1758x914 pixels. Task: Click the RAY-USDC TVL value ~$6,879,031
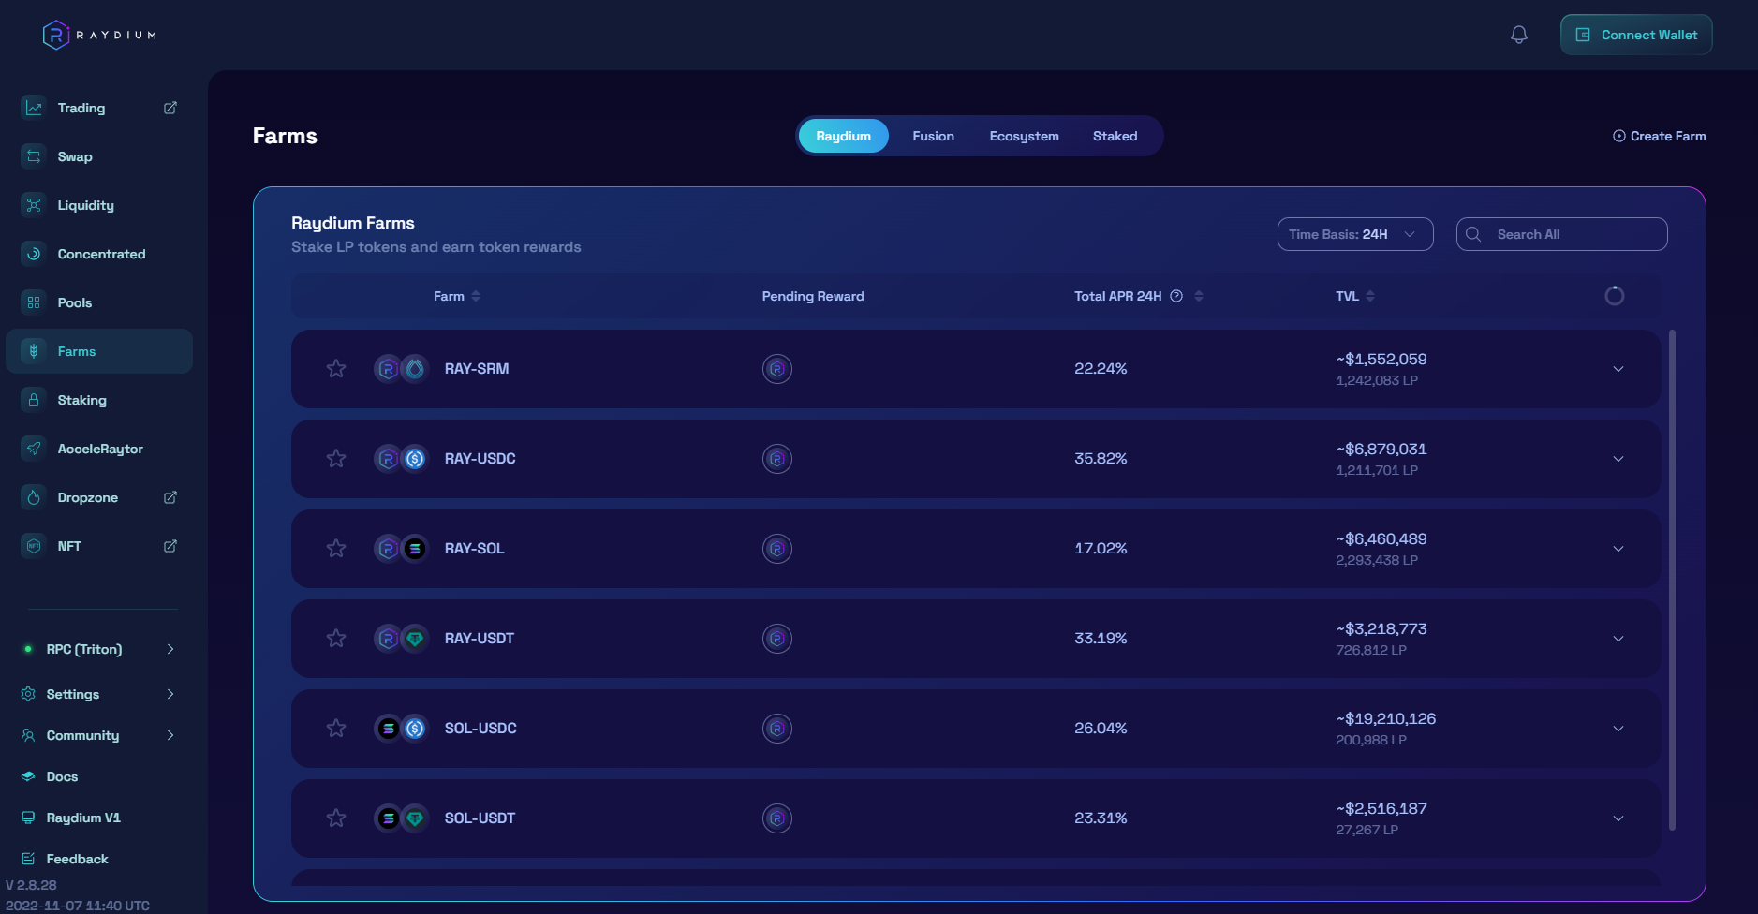click(1381, 450)
